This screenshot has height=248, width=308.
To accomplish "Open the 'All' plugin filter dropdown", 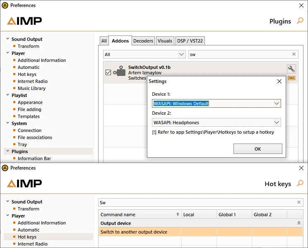I will pos(181,54).
